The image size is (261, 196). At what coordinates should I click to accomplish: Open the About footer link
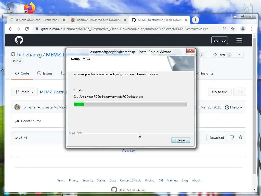(196, 180)
